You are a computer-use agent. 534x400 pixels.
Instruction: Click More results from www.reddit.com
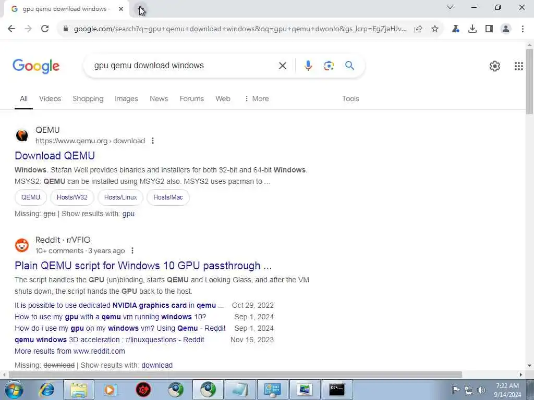pyautogui.click(x=70, y=351)
